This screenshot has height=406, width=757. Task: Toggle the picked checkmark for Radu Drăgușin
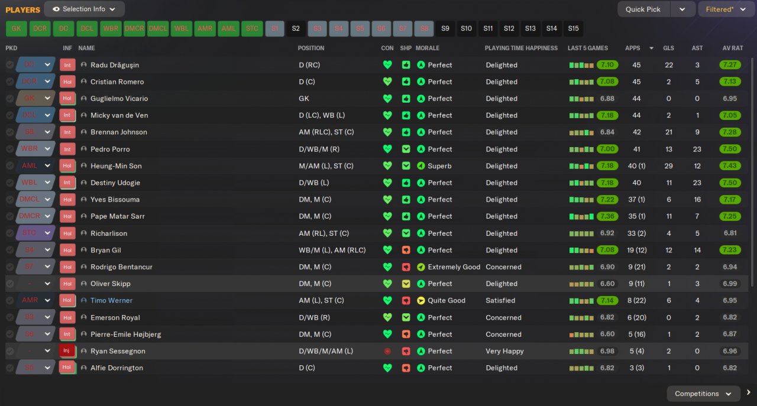coord(9,65)
